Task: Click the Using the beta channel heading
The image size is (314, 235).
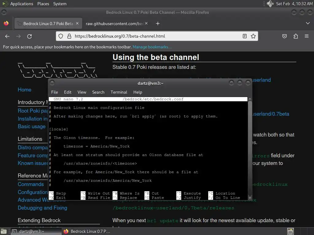Action: point(156,57)
